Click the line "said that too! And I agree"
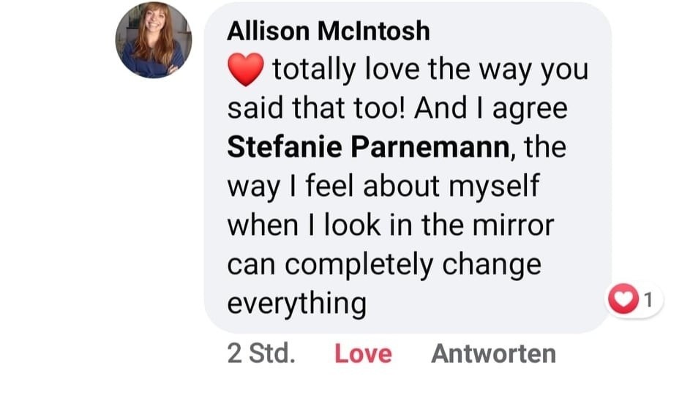 pyautogui.click(x=397, y=108)
